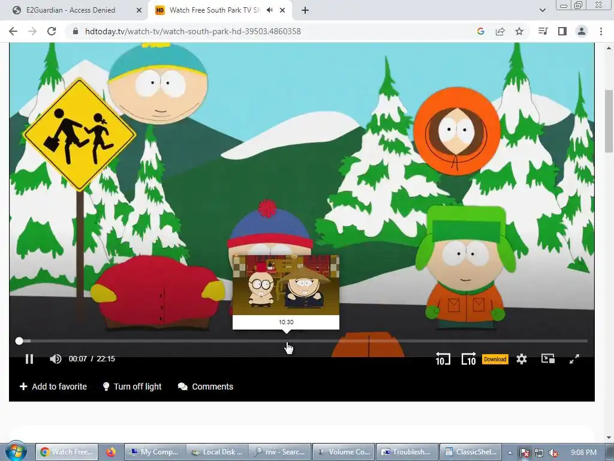This screenshot has height=461, width=614.
Task: Click Turn off light
Action: [x=132, y=387]
